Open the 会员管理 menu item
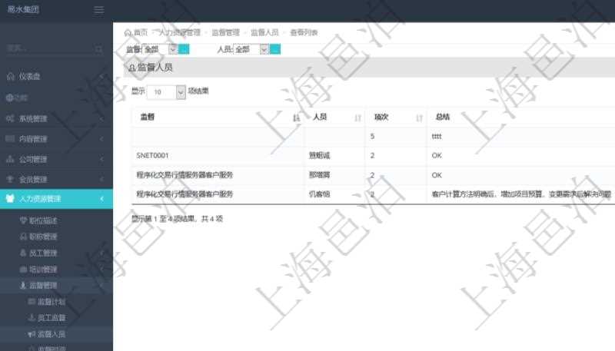 pos(56,180)
